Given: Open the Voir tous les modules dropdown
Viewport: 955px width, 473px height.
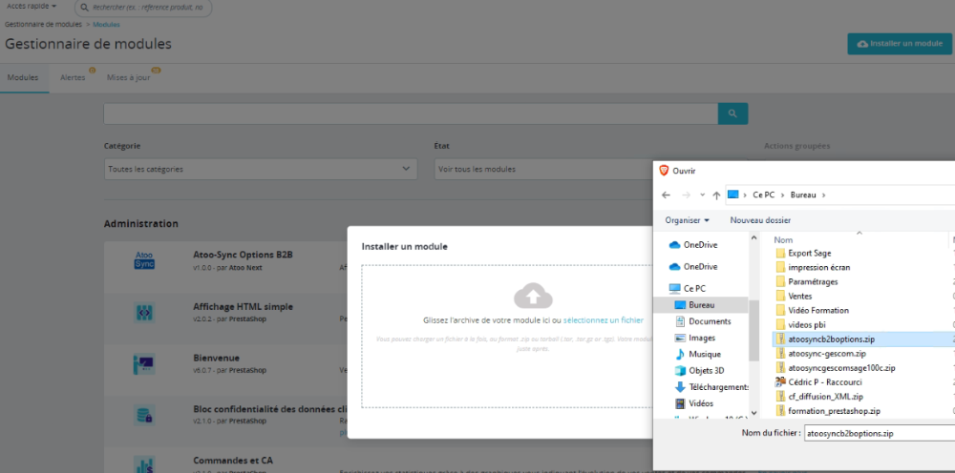Looking at the screenshot, I should [543, 169].
